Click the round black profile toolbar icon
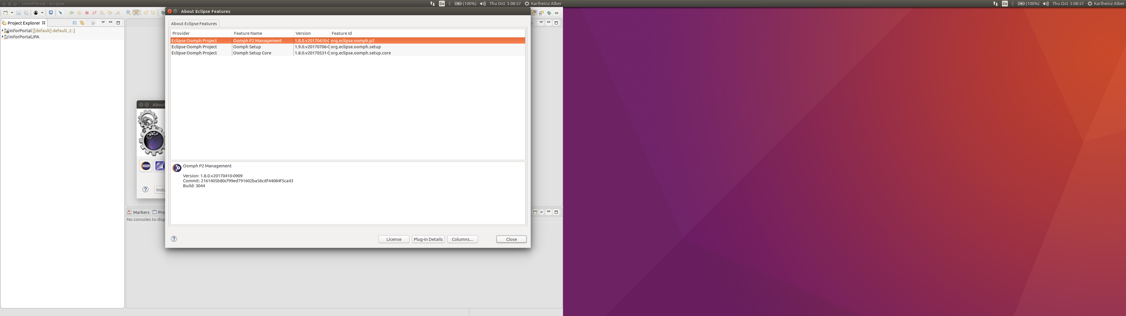Viewport: 1126px width, 316px height. [x=36, y=13]
